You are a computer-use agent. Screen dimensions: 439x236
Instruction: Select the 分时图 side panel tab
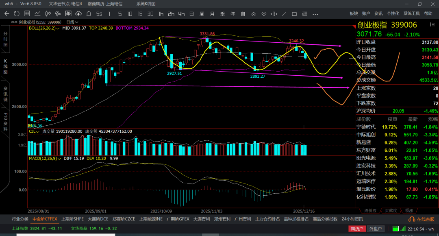pyautogui.click(x=5, y=39)
